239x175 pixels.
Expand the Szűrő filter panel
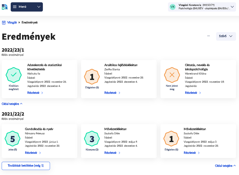(x=226, y=36)
